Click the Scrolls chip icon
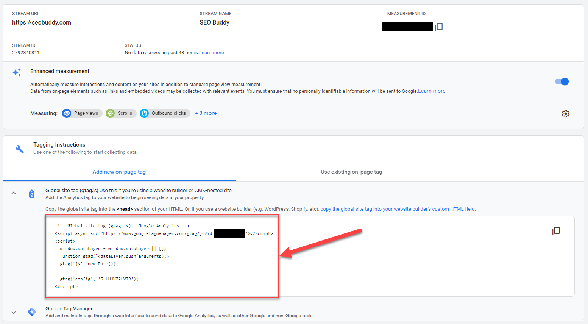 pos(110,113)
